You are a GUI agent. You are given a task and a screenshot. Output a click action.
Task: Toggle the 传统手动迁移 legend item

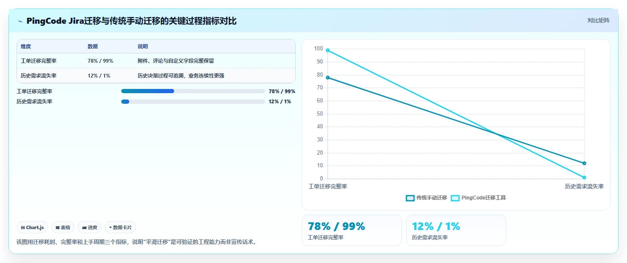tap(427, 198)
